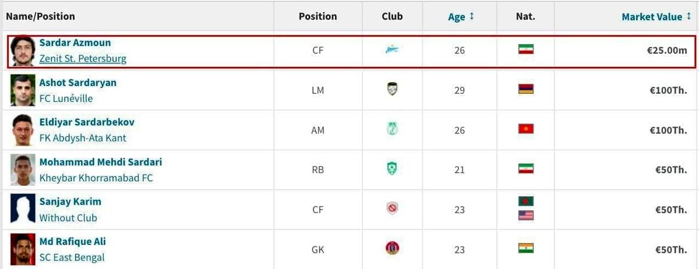Click Kheybar Khorramabad FC club crest icon
Screen dimensions: 699x269
(x=392, y=169)
